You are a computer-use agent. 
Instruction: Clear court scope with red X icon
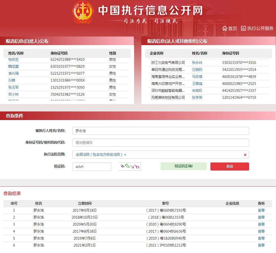click(x=245, y=155)
